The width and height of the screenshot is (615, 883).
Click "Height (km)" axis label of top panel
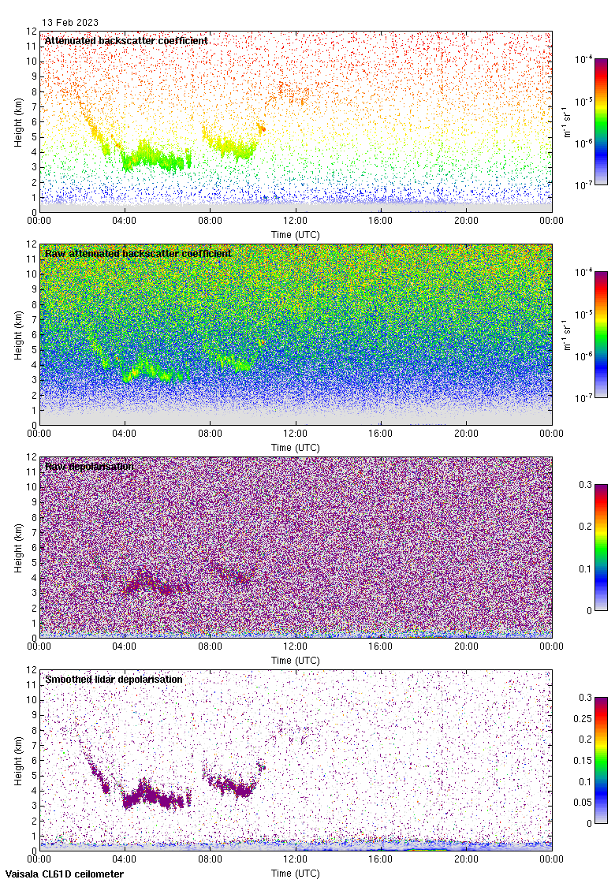(19, 121)
